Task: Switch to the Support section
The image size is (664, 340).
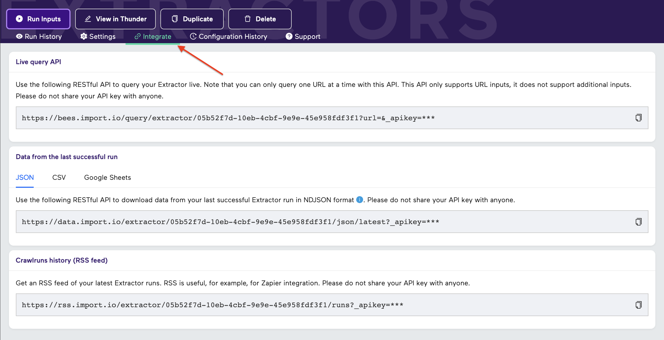Action: 307,36
